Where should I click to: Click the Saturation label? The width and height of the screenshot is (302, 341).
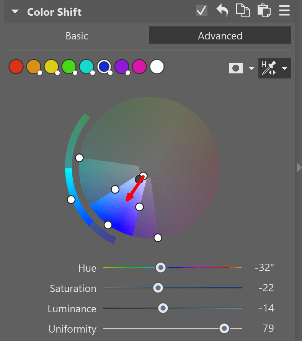73,289
